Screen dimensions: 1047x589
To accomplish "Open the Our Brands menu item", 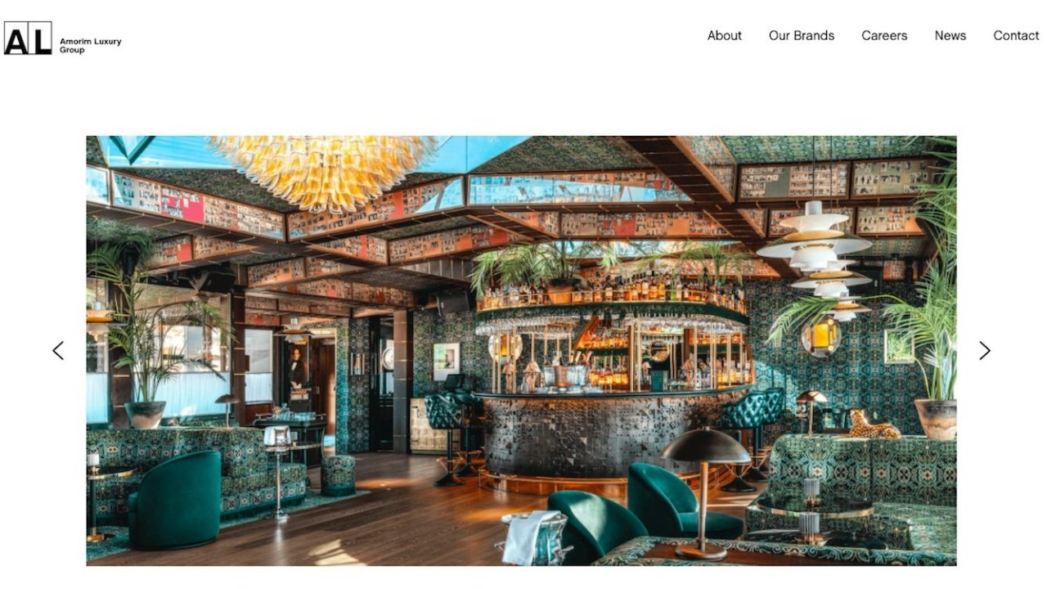I will tap(802, 35).
